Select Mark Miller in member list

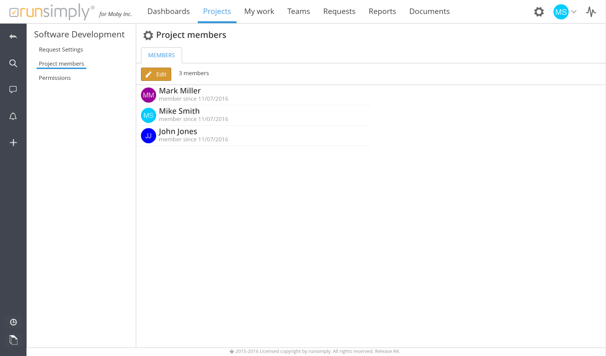coord(180,91)
